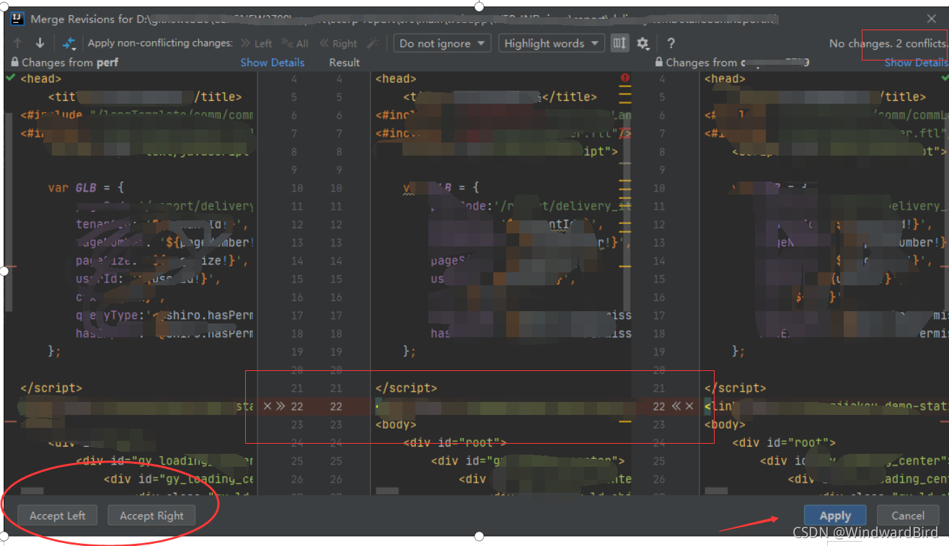
Task: Click the red error indicator in Result pane
Action: click(624, 78)
